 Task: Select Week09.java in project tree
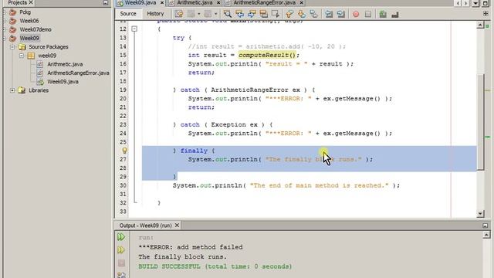[x=63, y=82]
